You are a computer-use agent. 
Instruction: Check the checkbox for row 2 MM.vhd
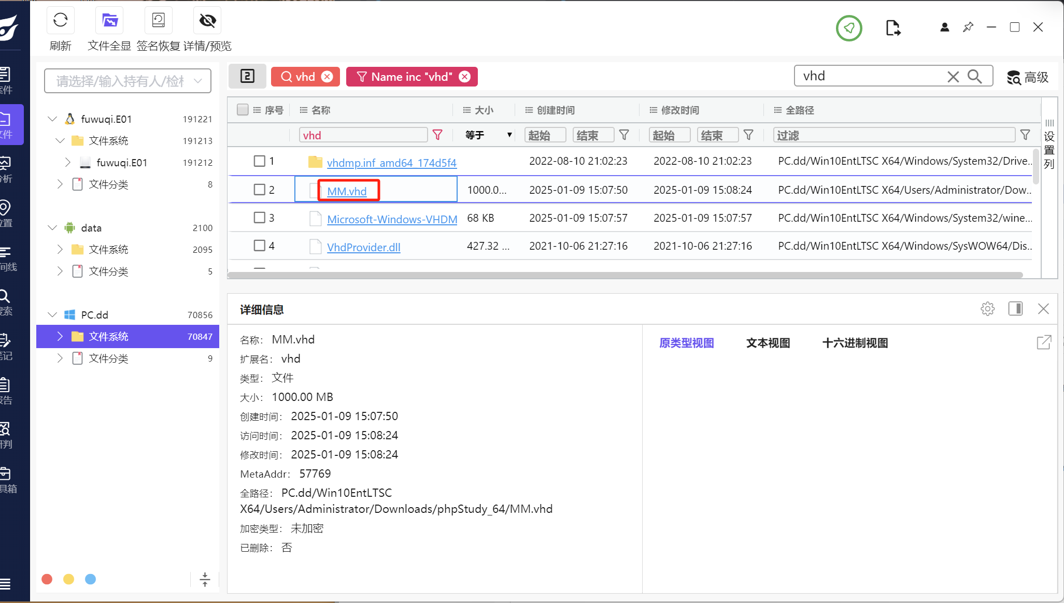click(x=259, y=190)
